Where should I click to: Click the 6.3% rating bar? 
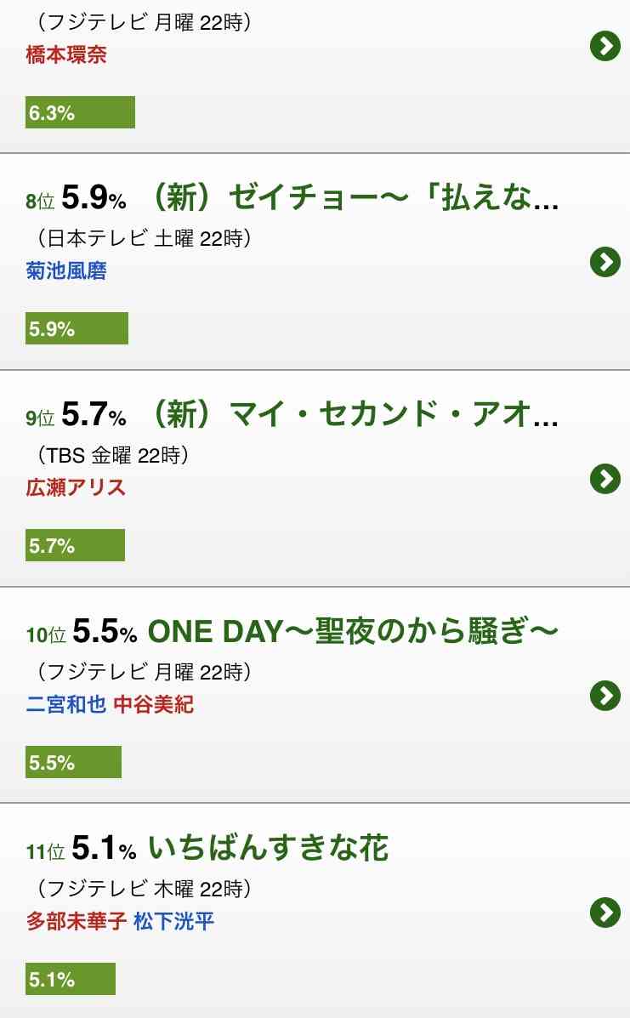pyautogui.click(x=81, y=112)
